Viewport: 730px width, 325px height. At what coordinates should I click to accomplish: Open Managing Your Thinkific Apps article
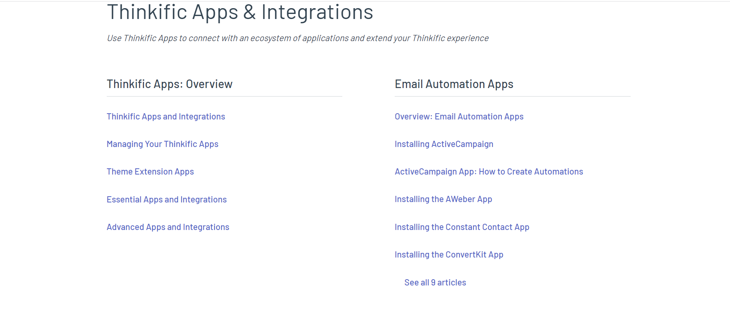tap(163, 144)
